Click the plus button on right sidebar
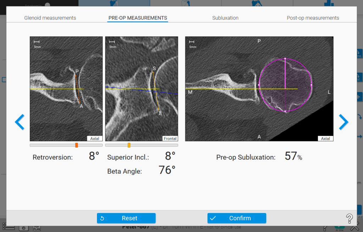The height and width of the screenshot is (232, 363). 359,97
